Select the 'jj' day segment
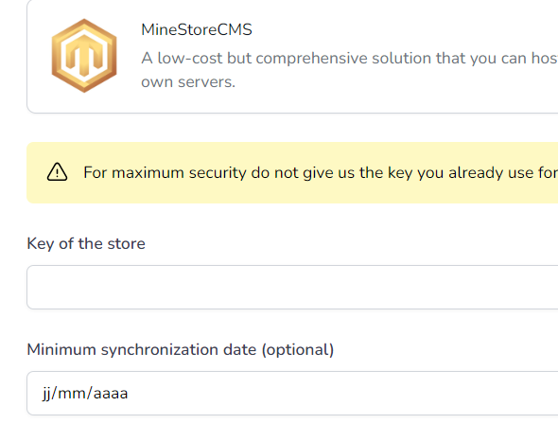 [x=46, y=394]
